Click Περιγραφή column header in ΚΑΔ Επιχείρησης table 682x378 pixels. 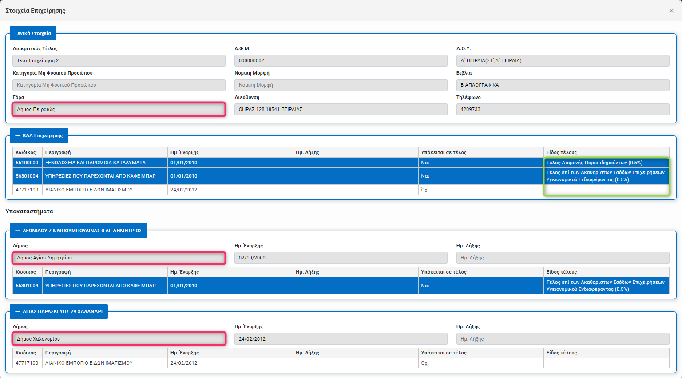tap(105, 152)
